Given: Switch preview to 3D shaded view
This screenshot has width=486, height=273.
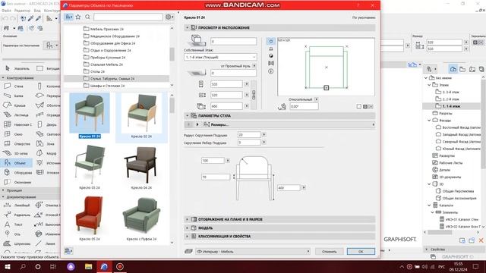Looking at the screenshot, I should click(271, 55).
